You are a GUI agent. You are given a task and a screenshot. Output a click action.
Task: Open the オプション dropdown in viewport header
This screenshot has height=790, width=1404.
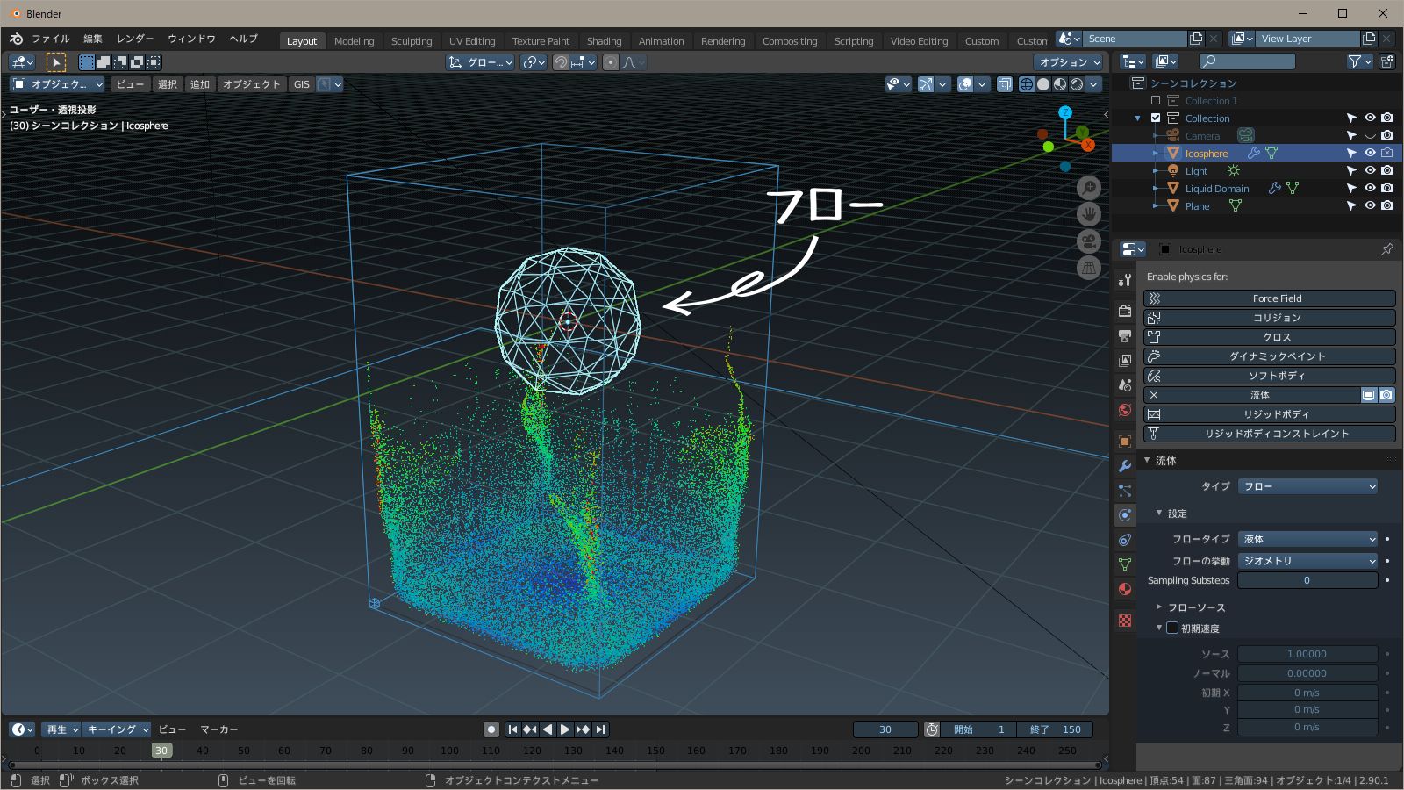(1068, 62)
